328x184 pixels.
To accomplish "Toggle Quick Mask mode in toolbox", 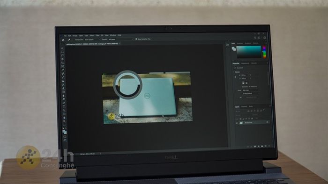I will (65, 137).
